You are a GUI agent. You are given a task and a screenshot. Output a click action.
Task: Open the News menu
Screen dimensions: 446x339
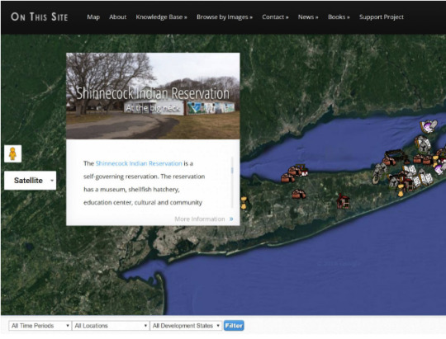[x=308, y=17]
